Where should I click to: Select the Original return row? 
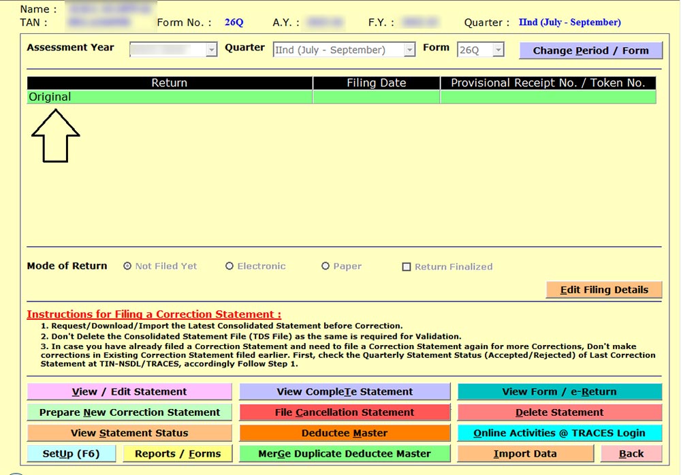pyautogui.click(x=169, y=97)
